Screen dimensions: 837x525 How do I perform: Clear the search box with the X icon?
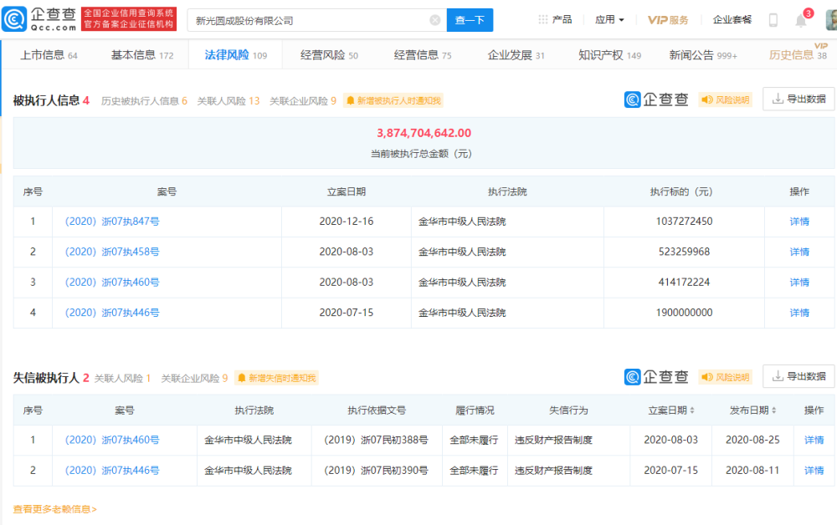click(435, 20)
